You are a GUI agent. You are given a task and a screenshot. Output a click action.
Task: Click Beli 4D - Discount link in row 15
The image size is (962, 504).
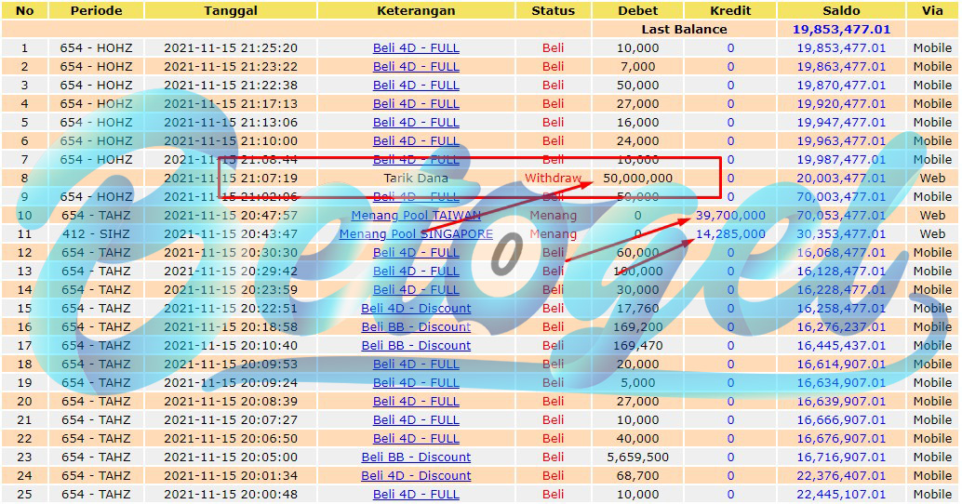point(416,309)
